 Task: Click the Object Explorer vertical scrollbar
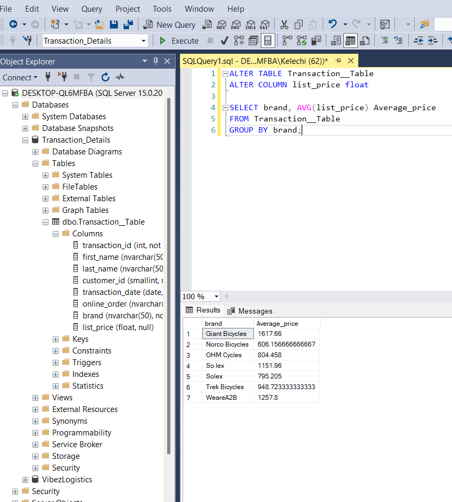tap(169, 275)
